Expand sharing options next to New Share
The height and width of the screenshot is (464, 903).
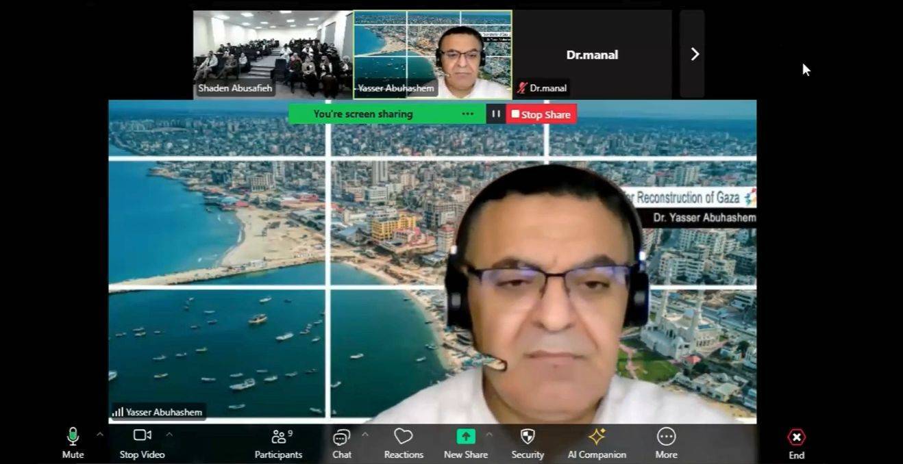pyautogui.click(x=491, y=433)
